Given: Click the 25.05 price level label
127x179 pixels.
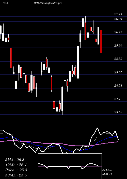Looking at the screenshot, I should point(118,72).
